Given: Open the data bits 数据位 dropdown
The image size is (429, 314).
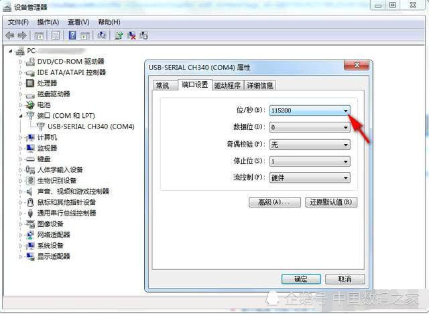Looking at the screenshot, I should pos(310,127).
